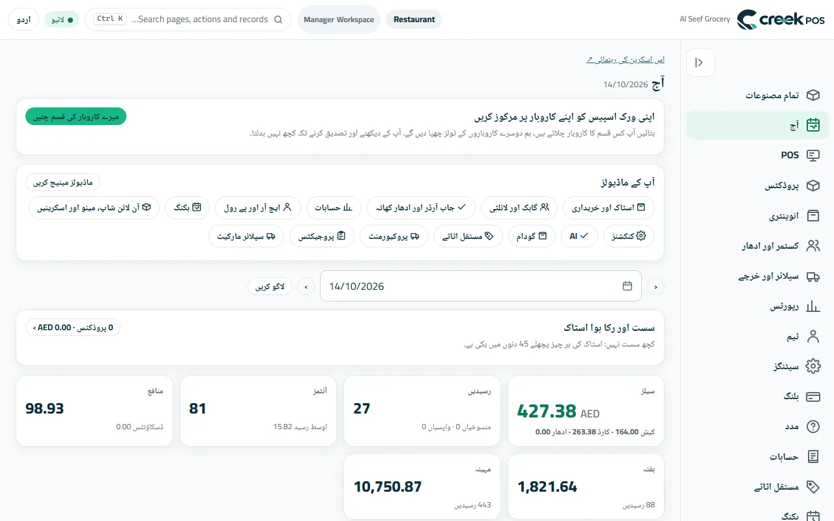Toggle the پروجیکٹس module chip
Viewport: 834px width, 521px height.
click(x=322, y=236)
